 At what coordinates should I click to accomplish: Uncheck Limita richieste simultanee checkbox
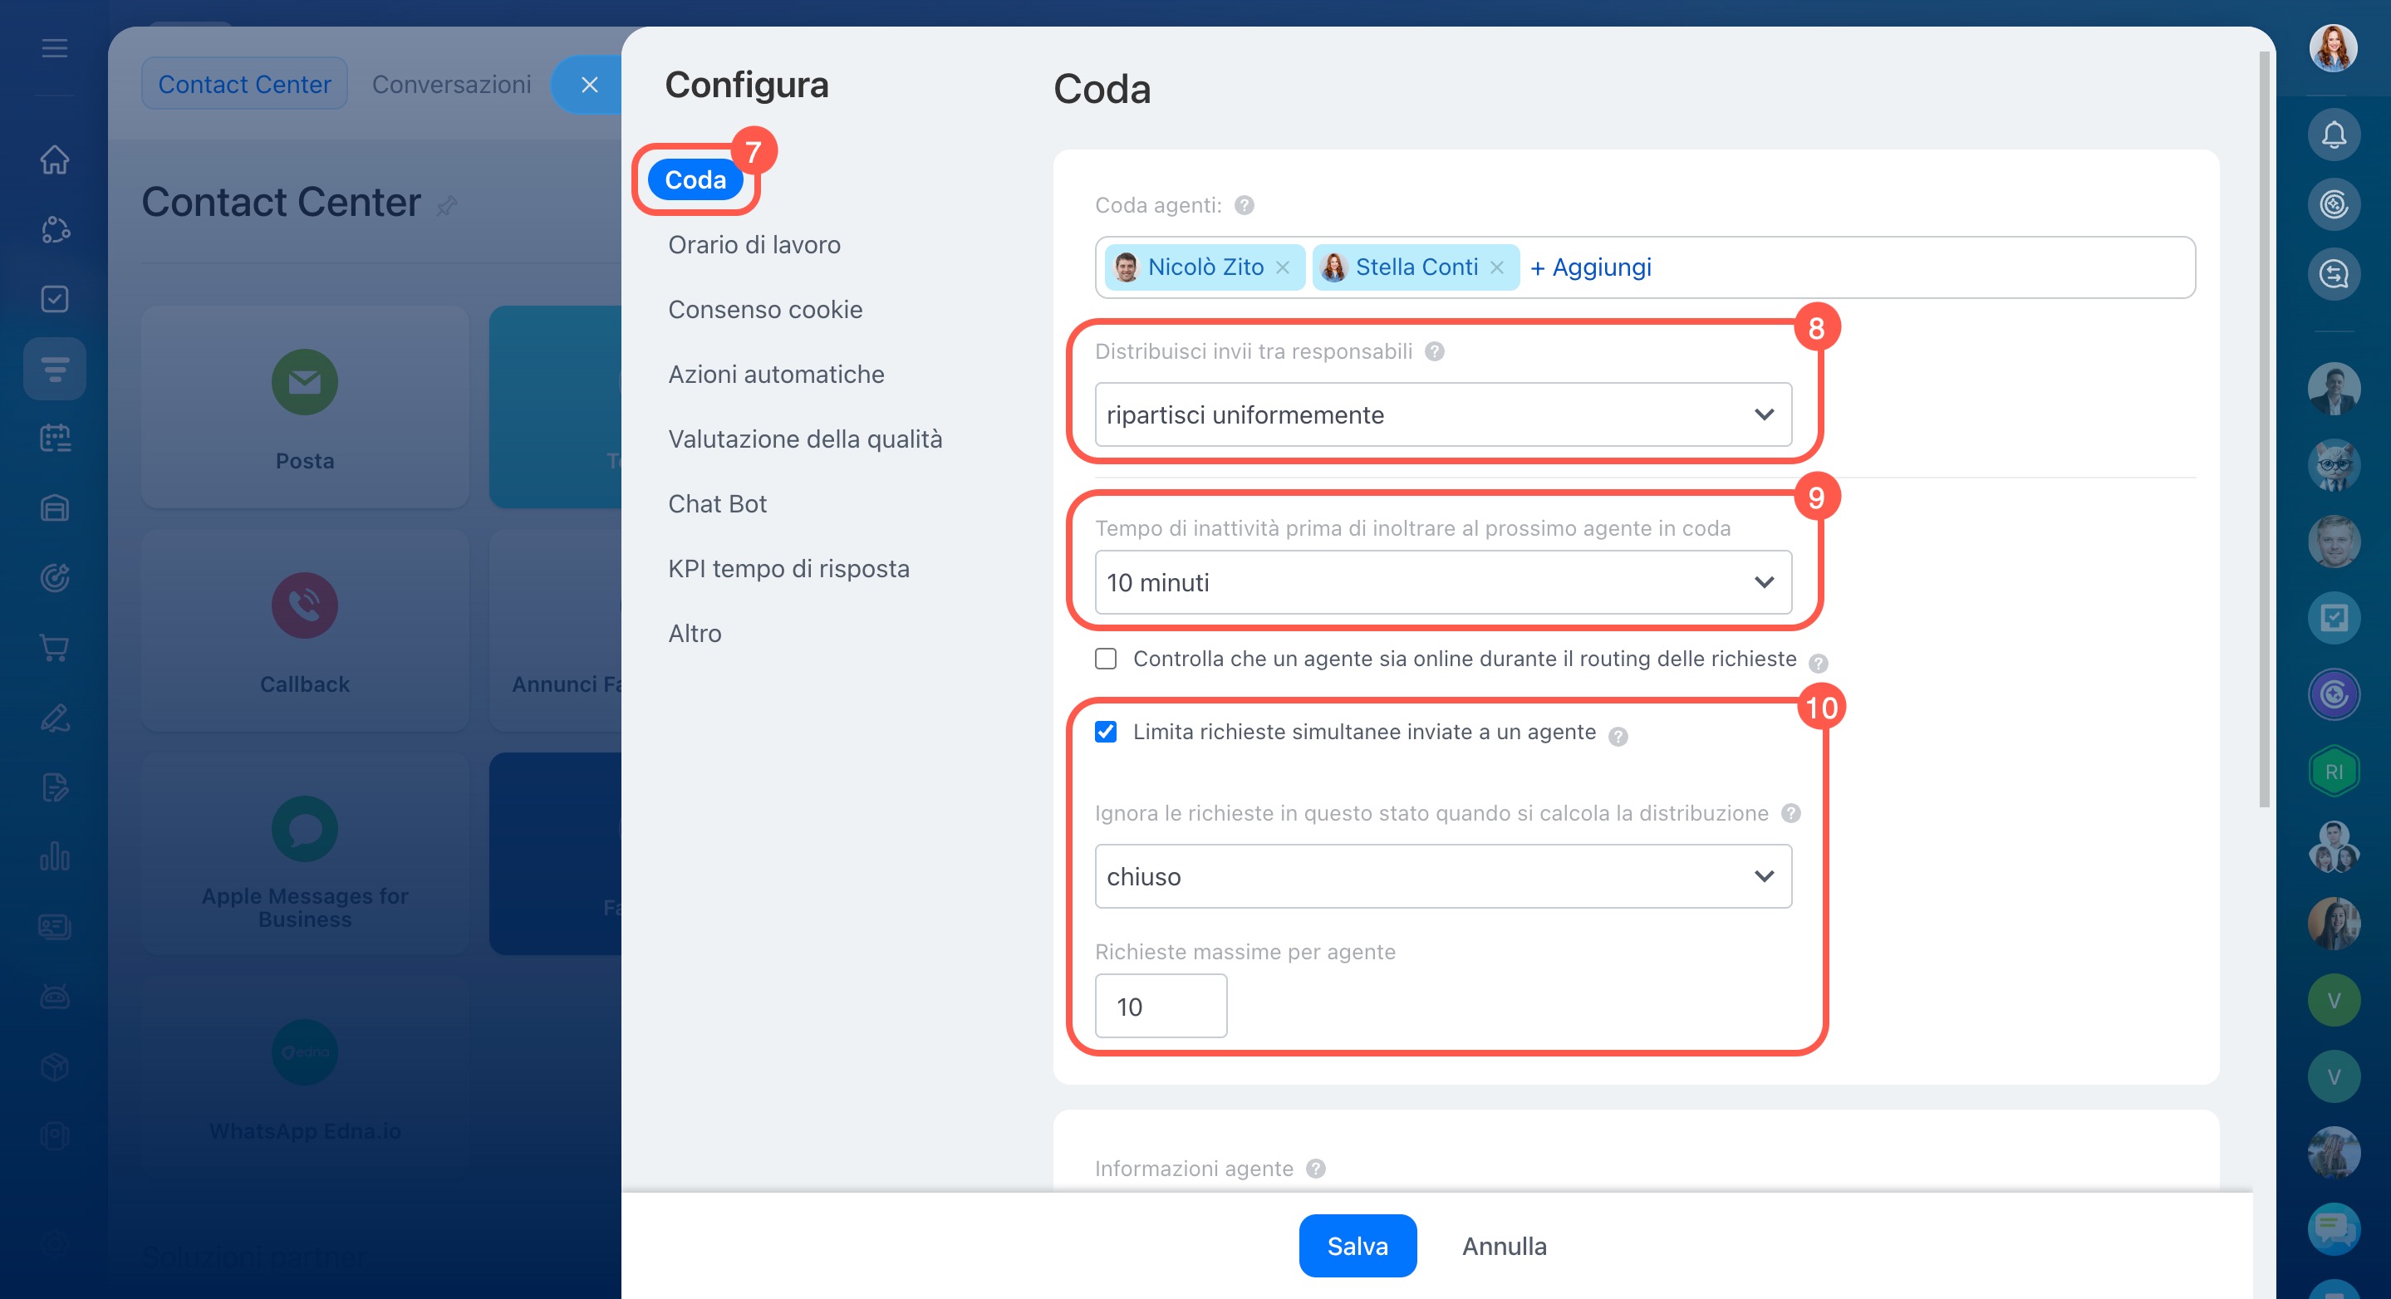click(x=1106, y=732)
